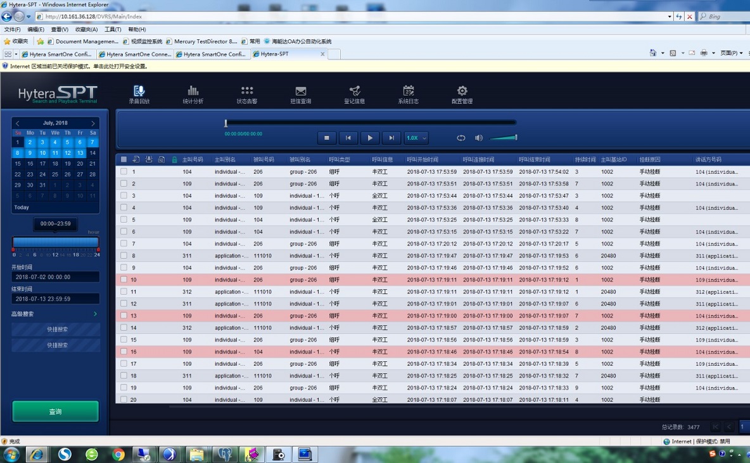Screen dimensions: 750x463
Task: Open the IE favorites star 收藏夹
Action: (15, 41)
